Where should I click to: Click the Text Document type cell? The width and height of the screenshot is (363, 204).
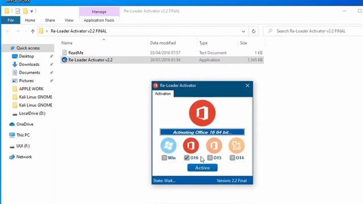click(213, 53)
